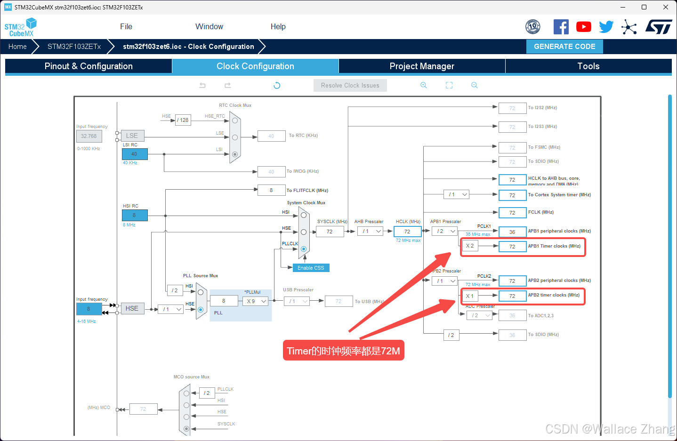Open the APB1 Prescaler /2 dropdown
Image resolution: width=677 pixels, height=441 pixels.
coord(445,231)
